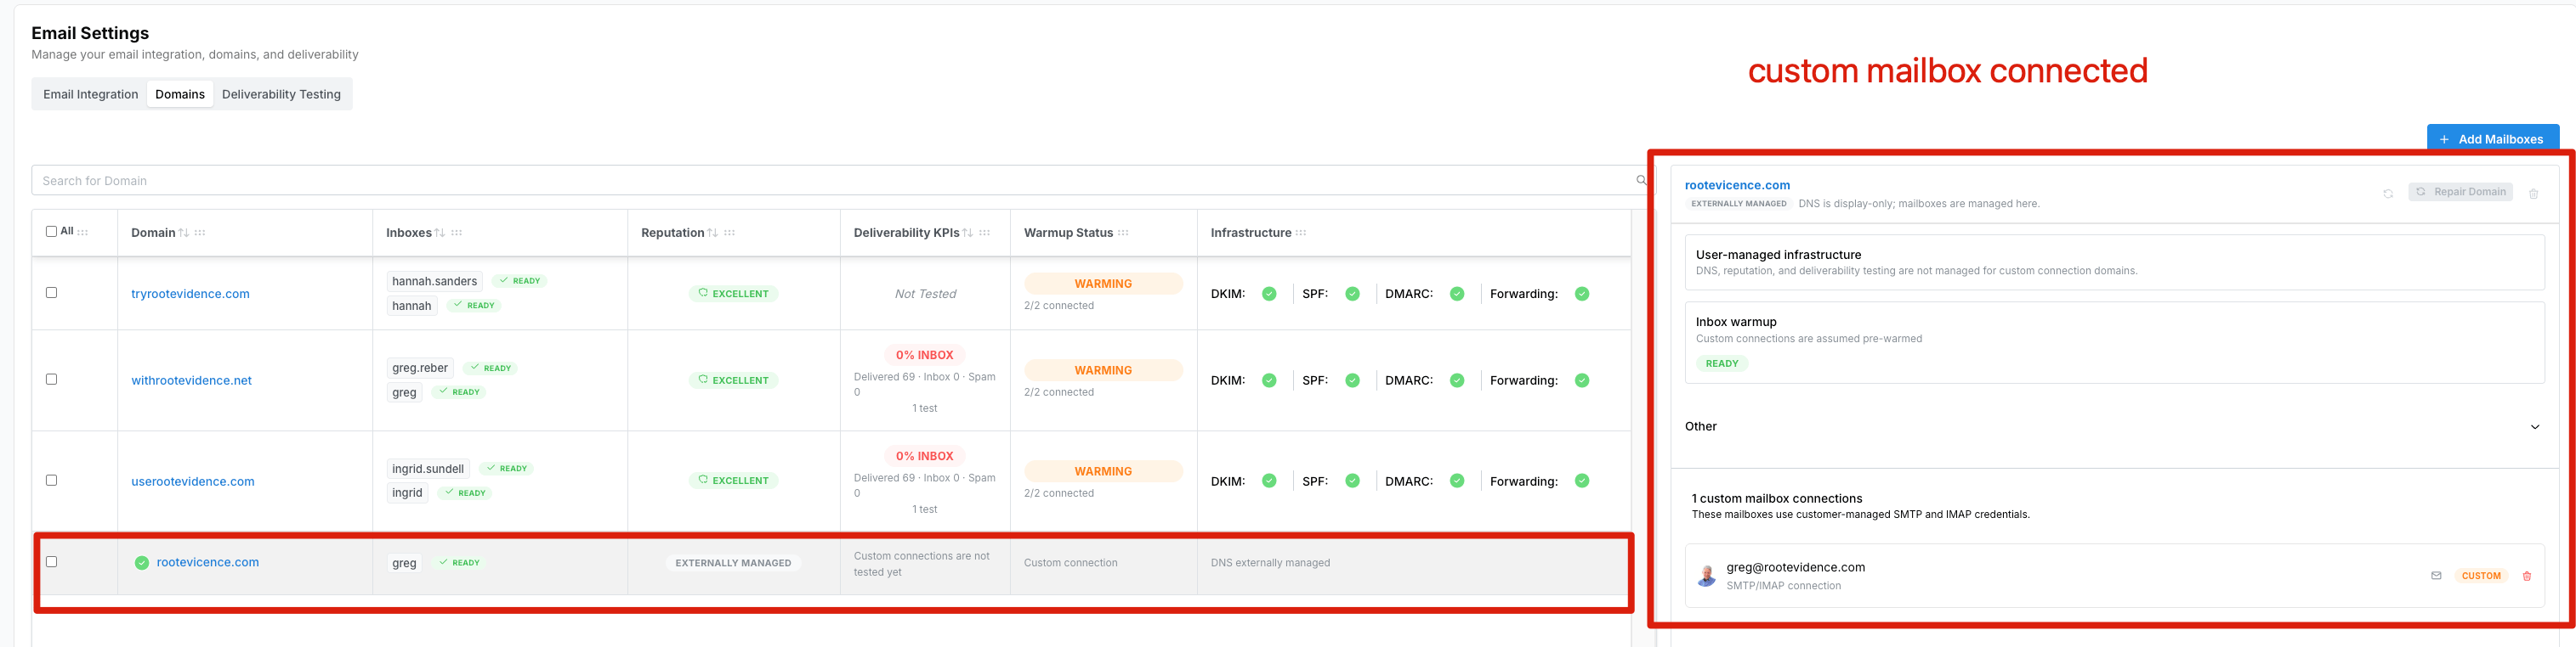The height and width of the screenshot is (647, 2576).
Task: Click trash icon to delete rootevicence.com domain
Action: tap(2533, 194)
